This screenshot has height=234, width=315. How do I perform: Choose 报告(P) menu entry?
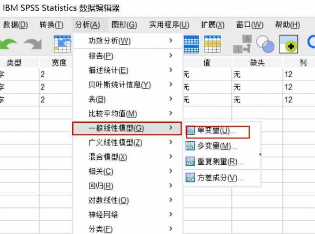coord(128,56)
